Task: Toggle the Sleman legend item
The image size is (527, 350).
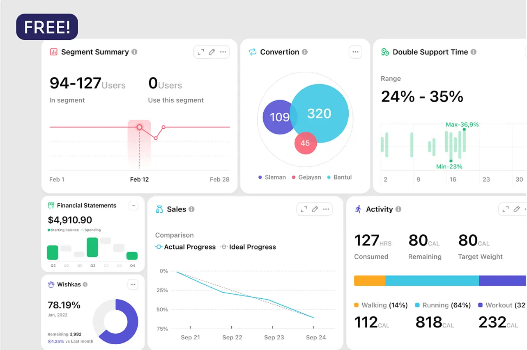Action: (272, 177)
